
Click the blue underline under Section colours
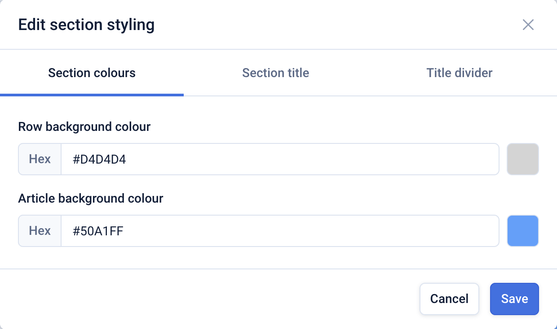[92, 95]
